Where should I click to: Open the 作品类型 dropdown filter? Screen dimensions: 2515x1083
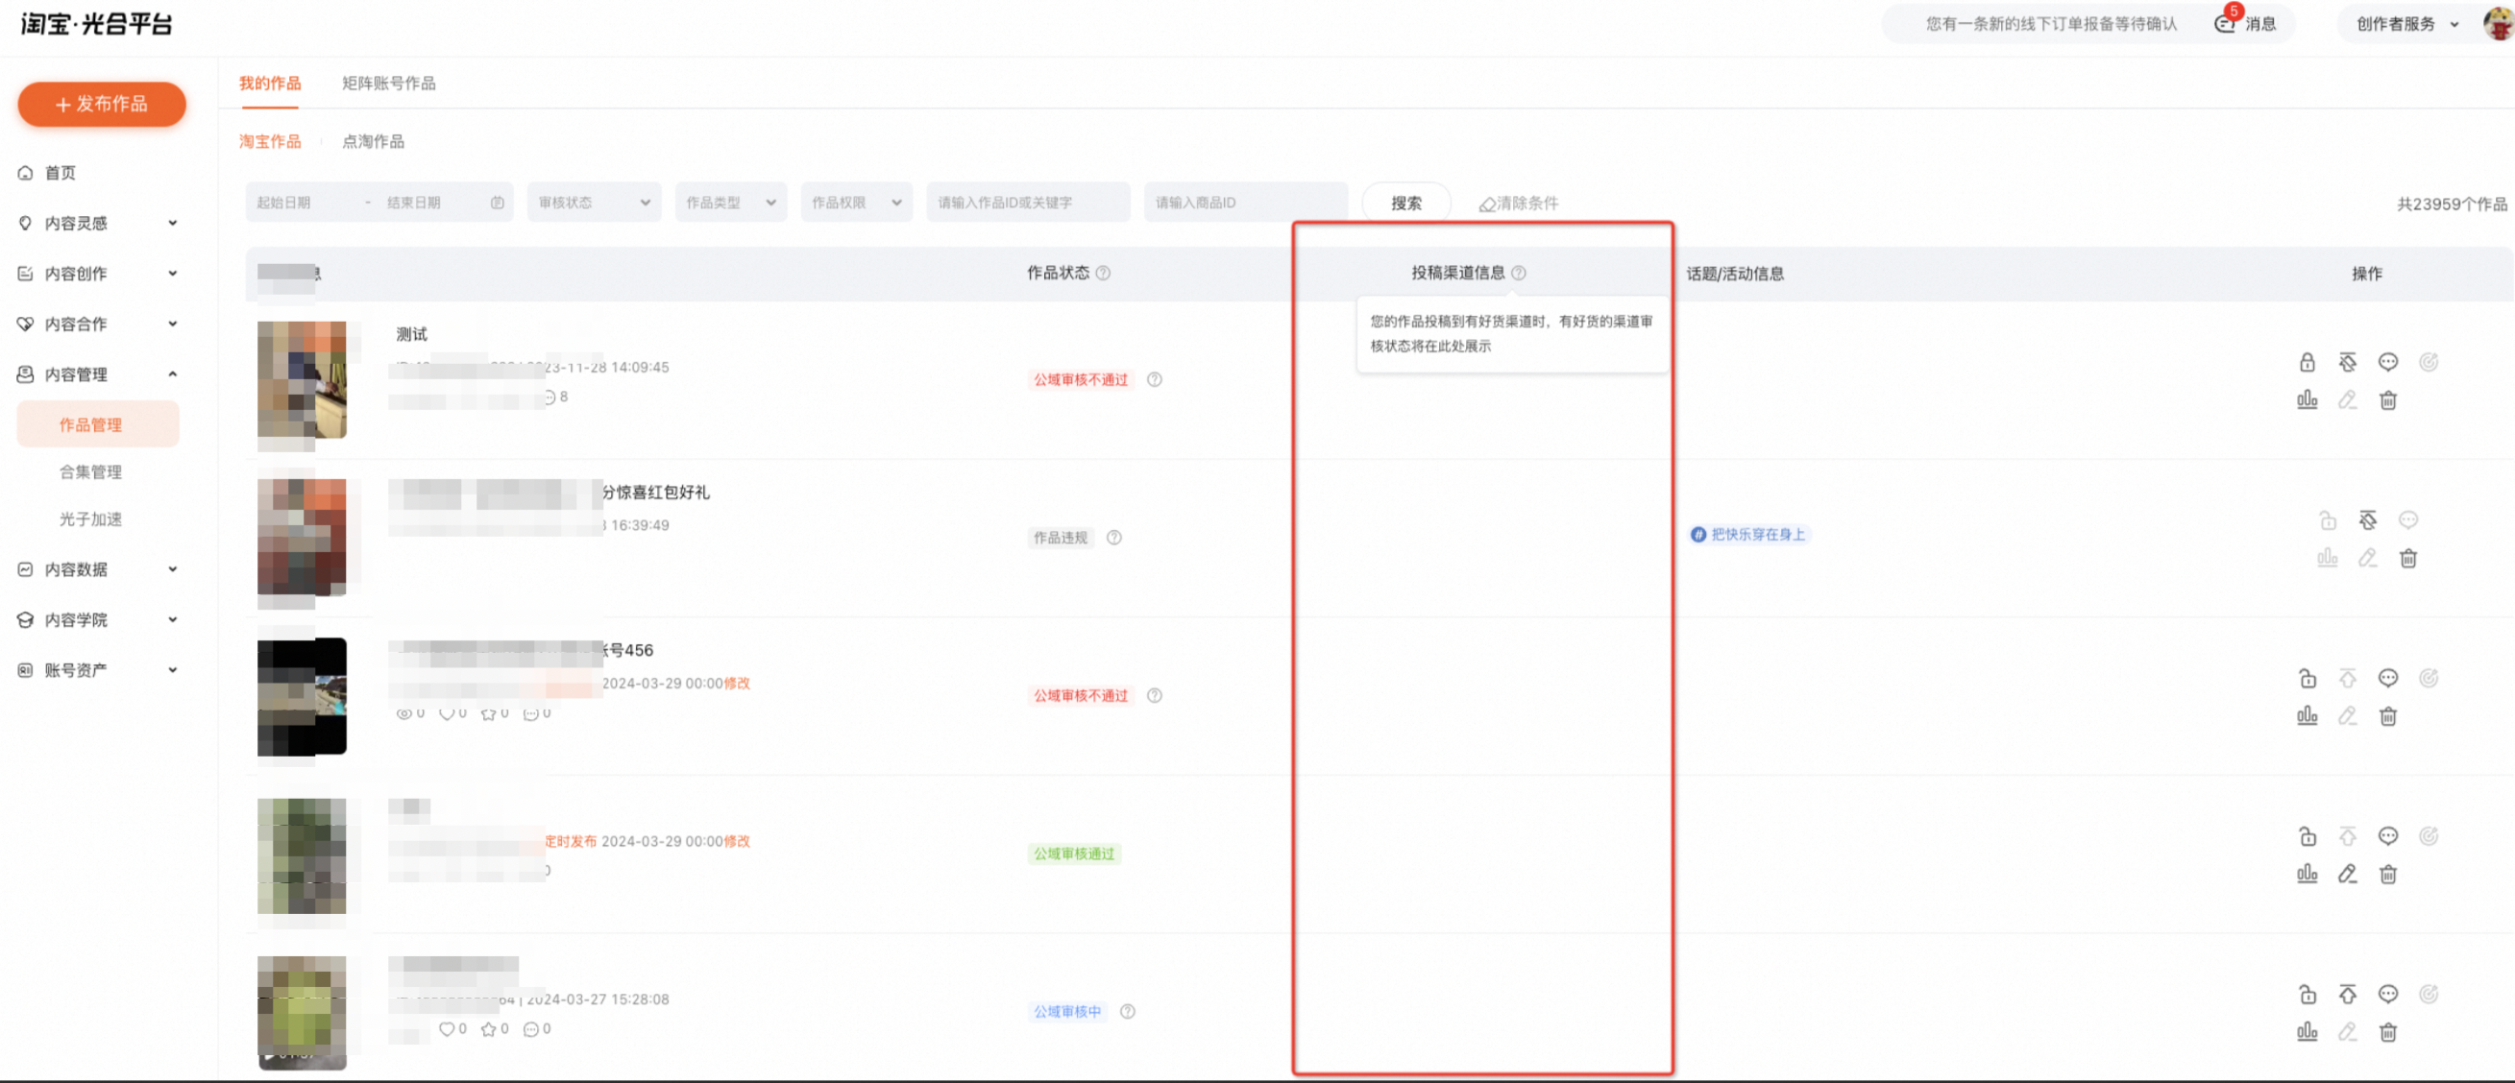(x=730, y=203)
